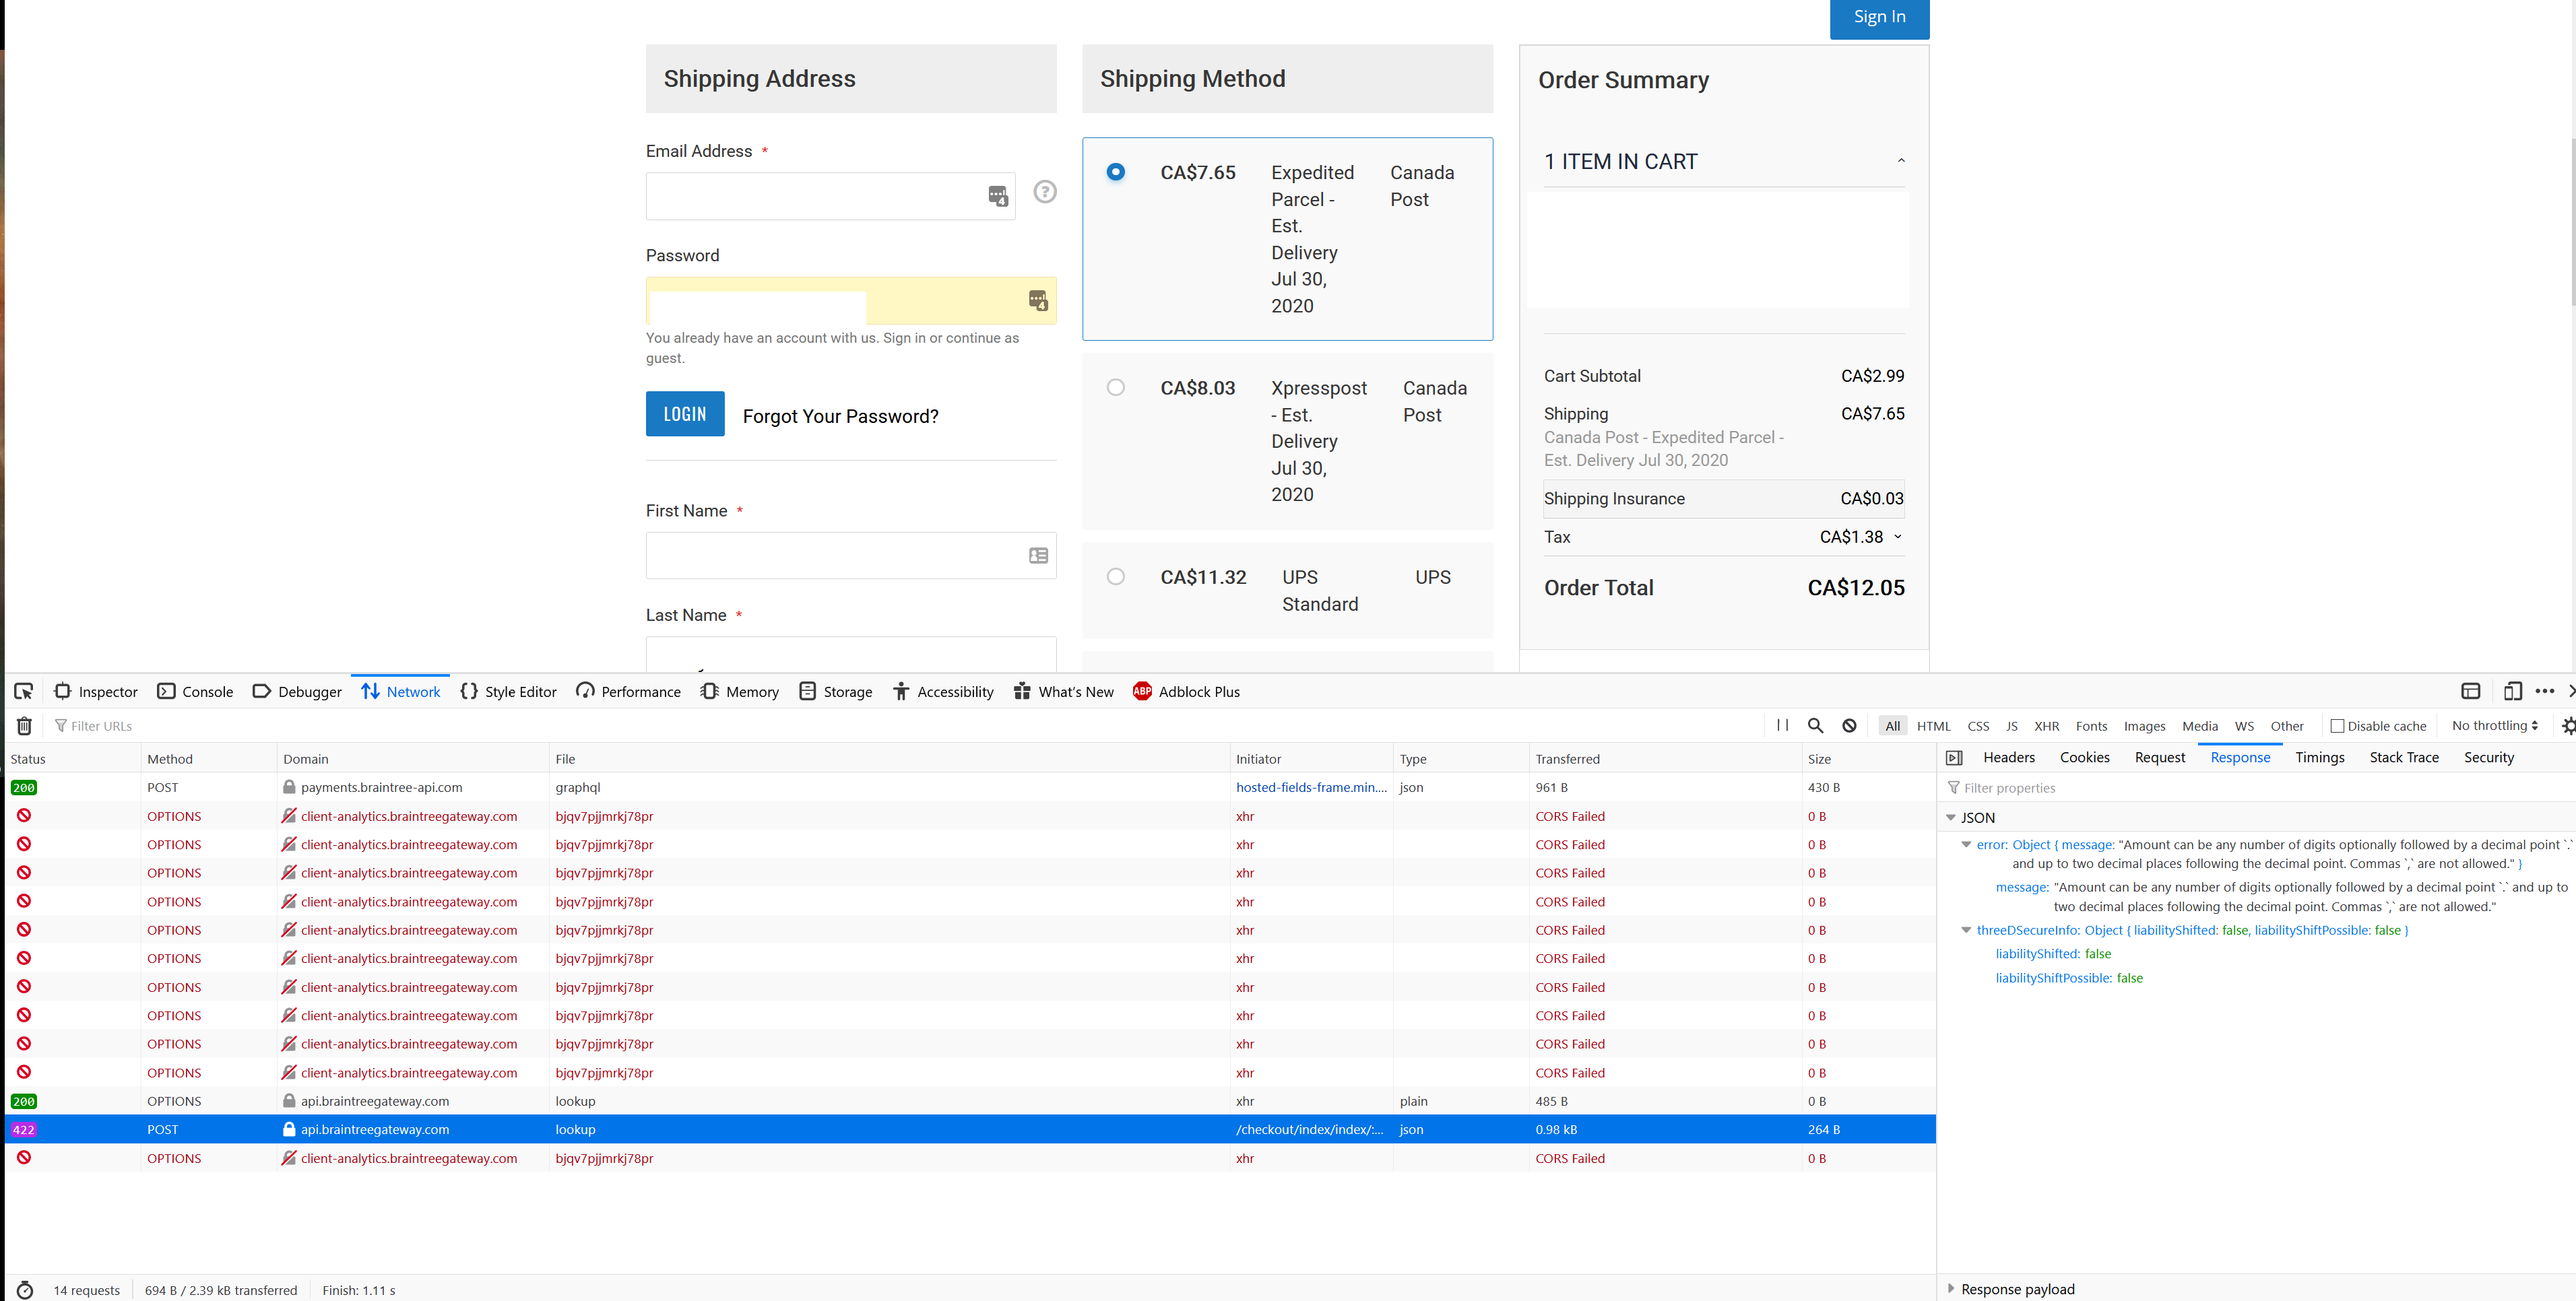
Task: Select the 422 POST lookup request row
Action: [970, 1129]
